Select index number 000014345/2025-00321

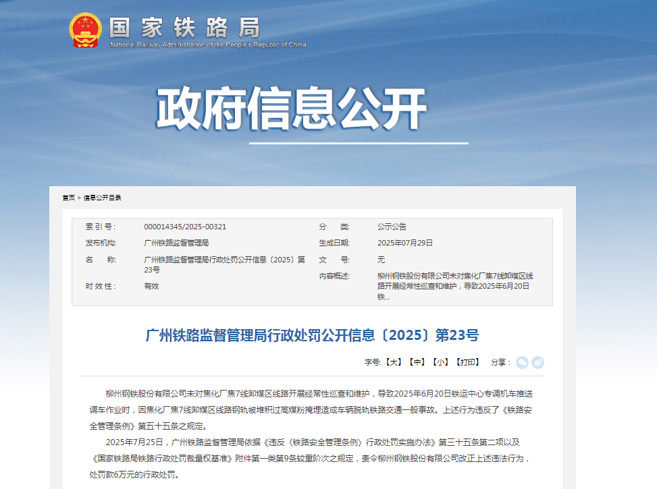185,227
